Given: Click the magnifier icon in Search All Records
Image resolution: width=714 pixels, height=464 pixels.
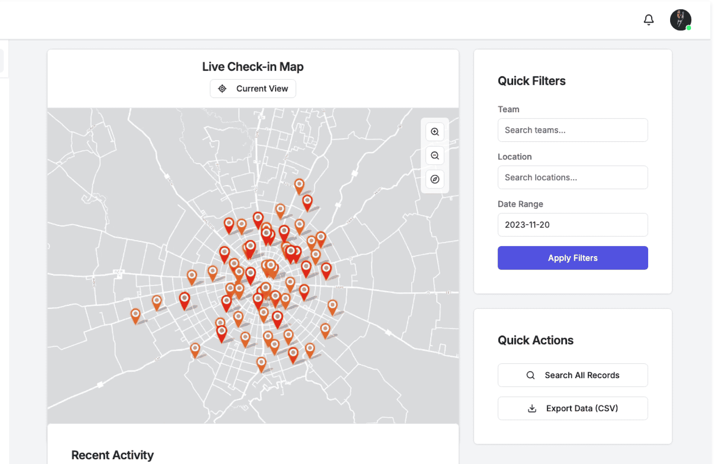Looking at the screenshot, I should click(x=530, y=375).
